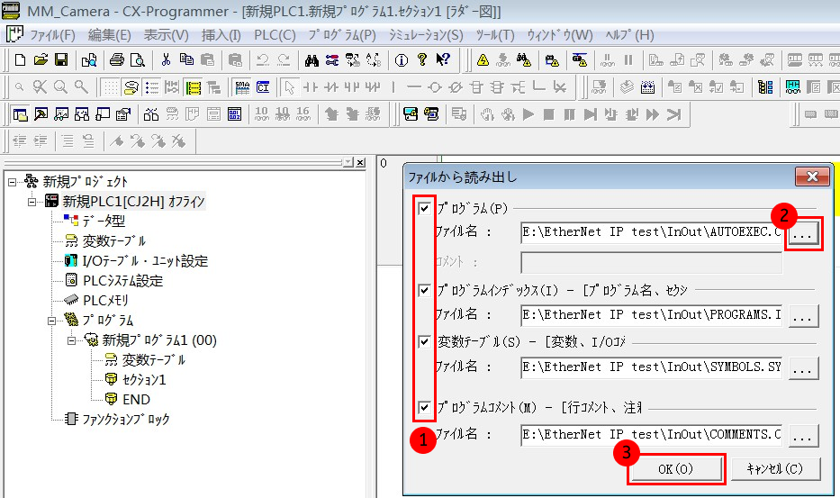Open the ヘルプ(H) menu
Viewport: 840px width, 498px height.
[x=629, y=35]
